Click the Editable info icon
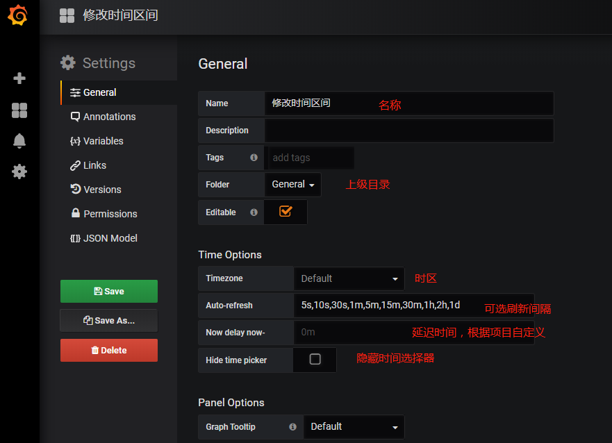 click(x=254, y=212)
